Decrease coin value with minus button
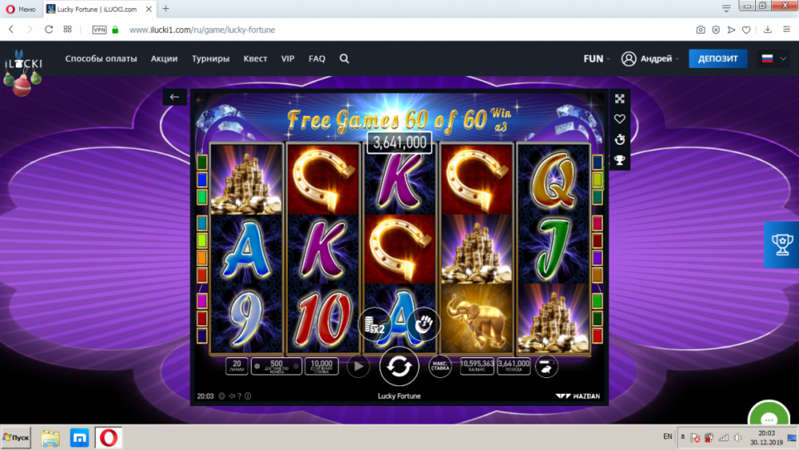The width and height of the screenshot is (799, 450). coord(257,366)
